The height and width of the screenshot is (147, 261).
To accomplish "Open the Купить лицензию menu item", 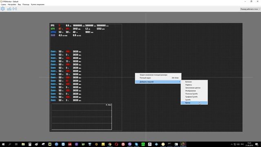I will click(x=38, y=4).
